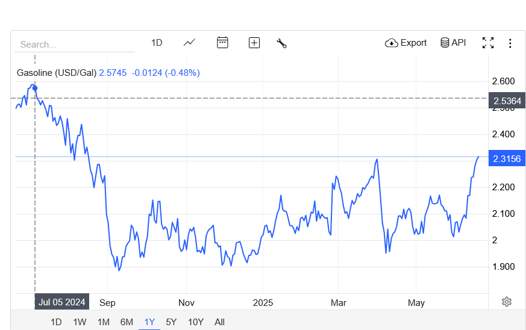
Task: Click the Export download button
Action: click(405, 43)
